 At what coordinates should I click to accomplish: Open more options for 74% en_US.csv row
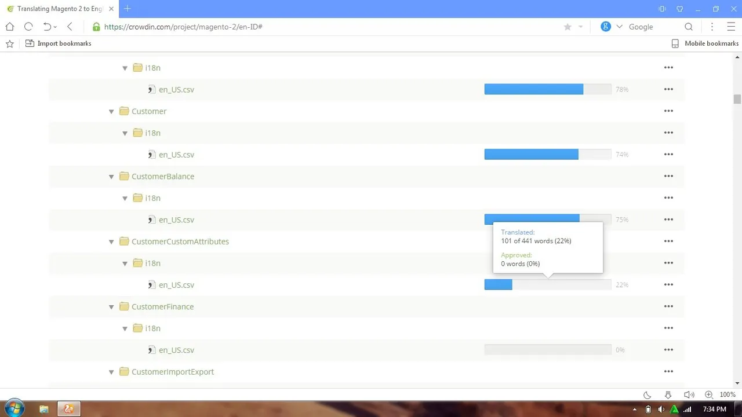click(x=668, y=155)
